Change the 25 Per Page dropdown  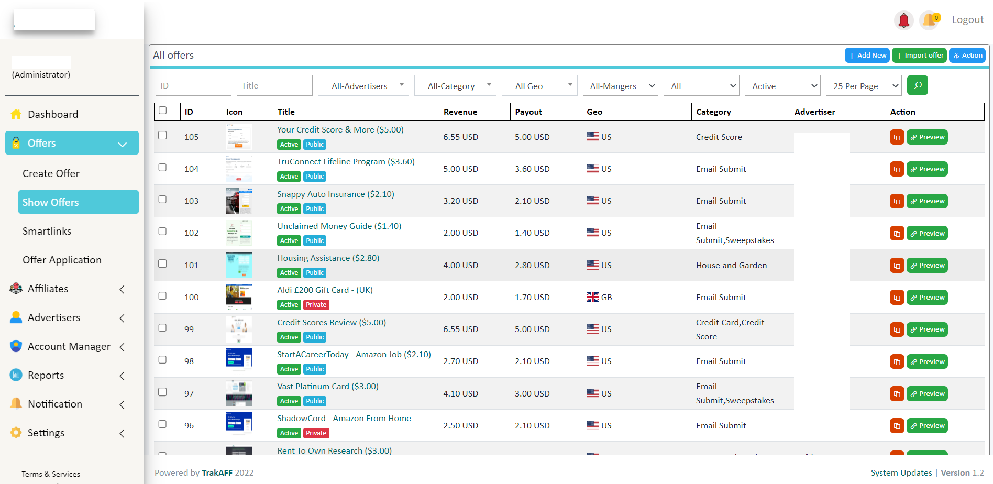point(864,85)
